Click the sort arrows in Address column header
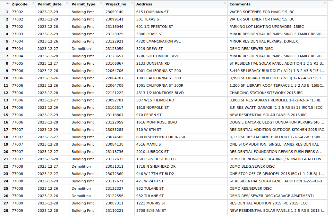Screen dimensions: 333x215 pyautogui.click(x=225, y=4)
